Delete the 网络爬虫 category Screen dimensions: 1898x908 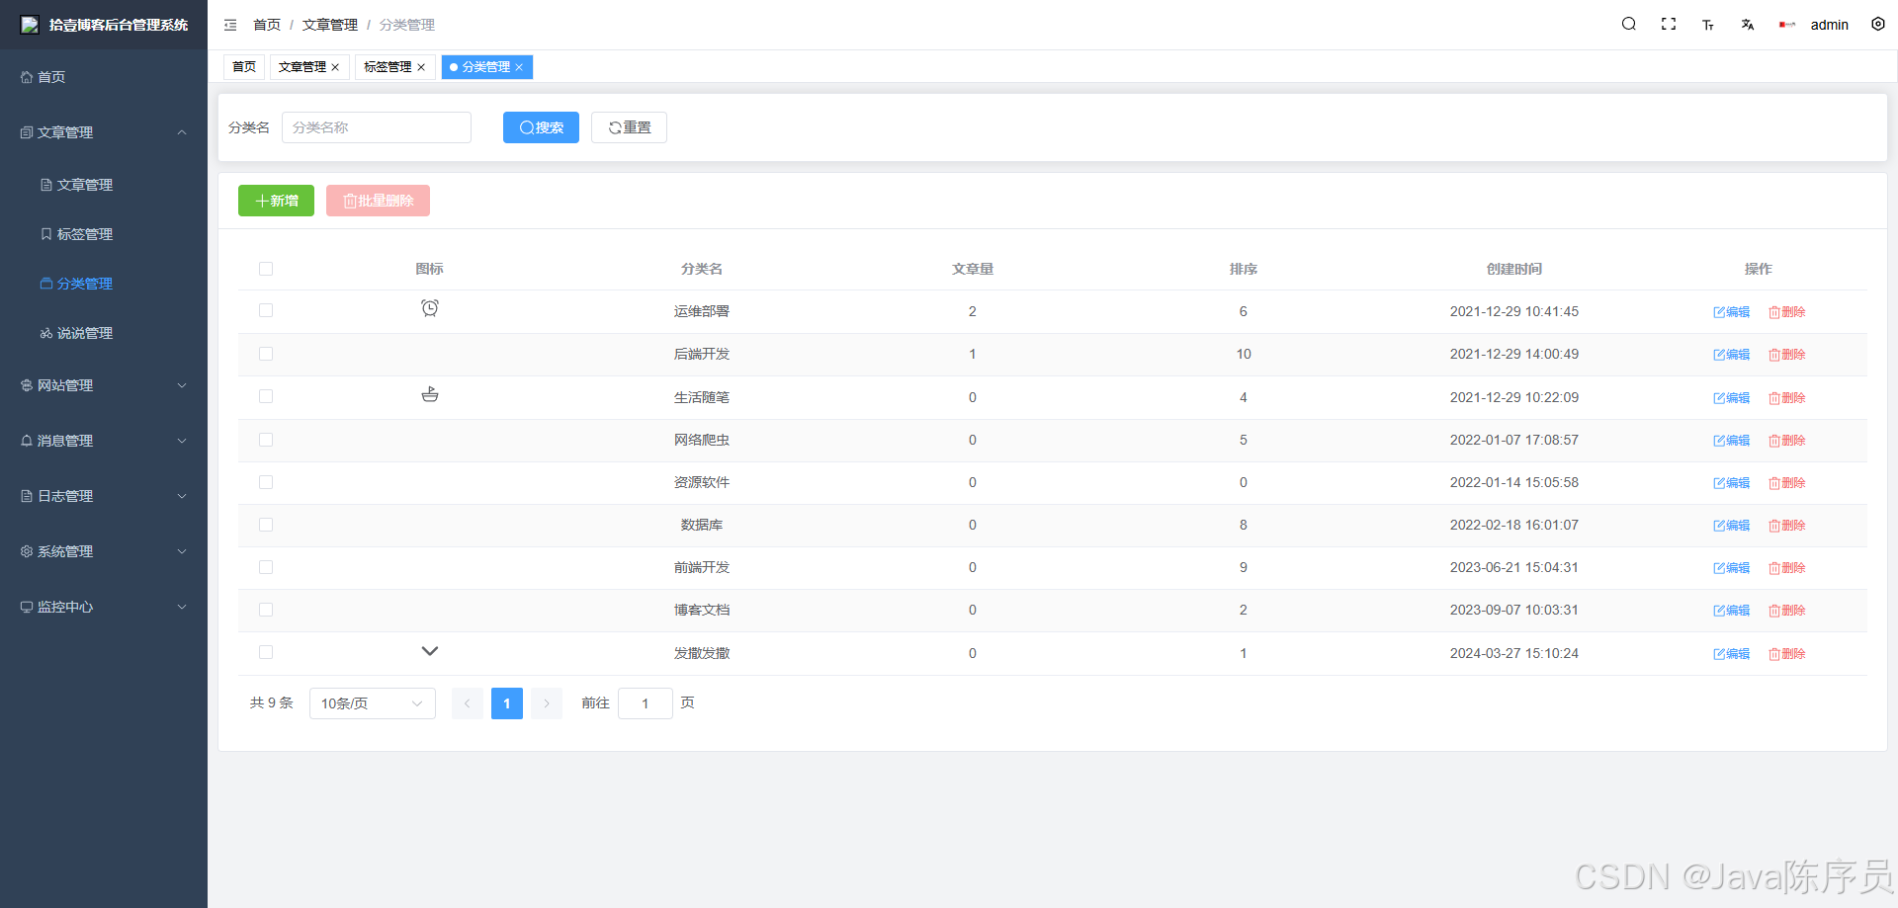(1786, 441)
